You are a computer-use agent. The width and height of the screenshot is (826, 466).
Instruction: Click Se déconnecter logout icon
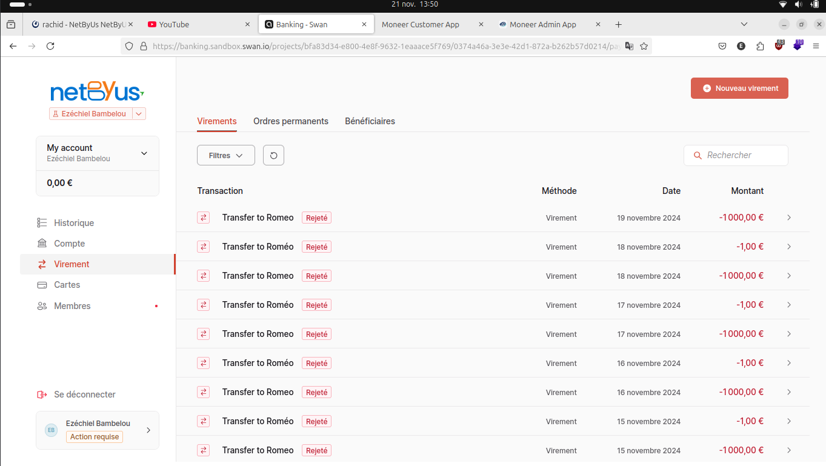(x=42, y=394)
